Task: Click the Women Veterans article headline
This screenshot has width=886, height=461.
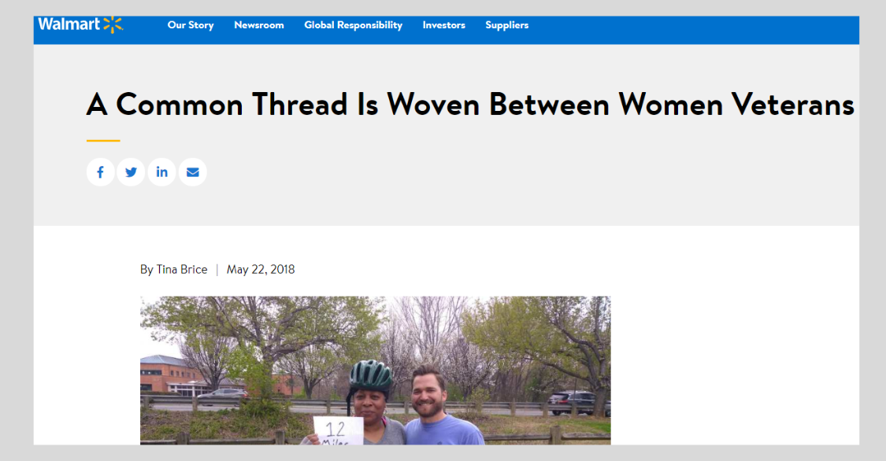Action: (470, 105)
